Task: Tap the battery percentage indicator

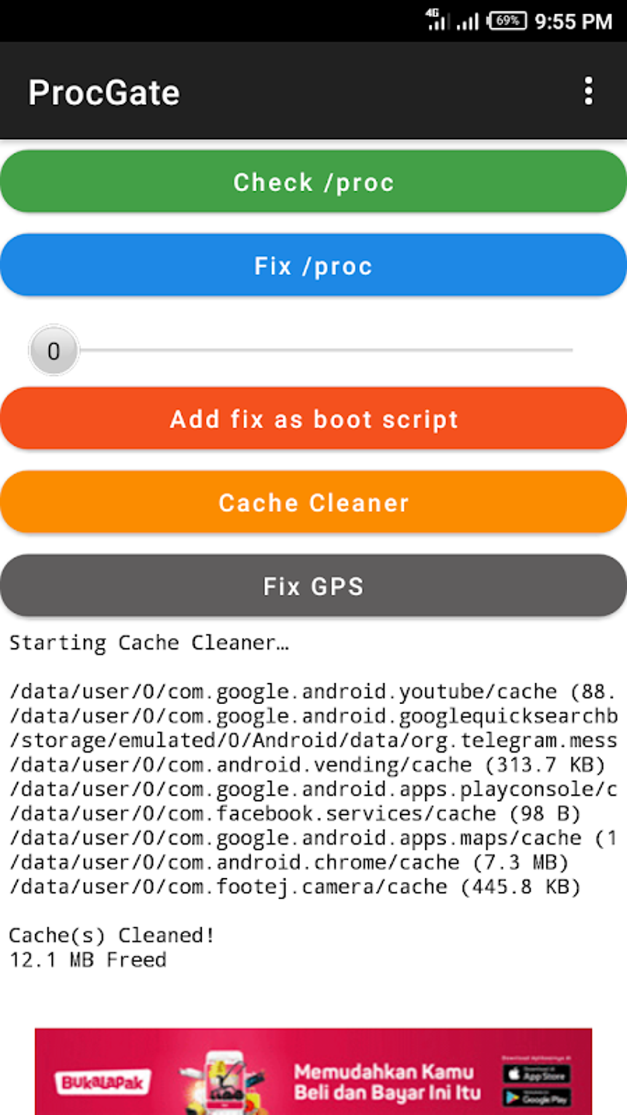Action: coord(507,22)
